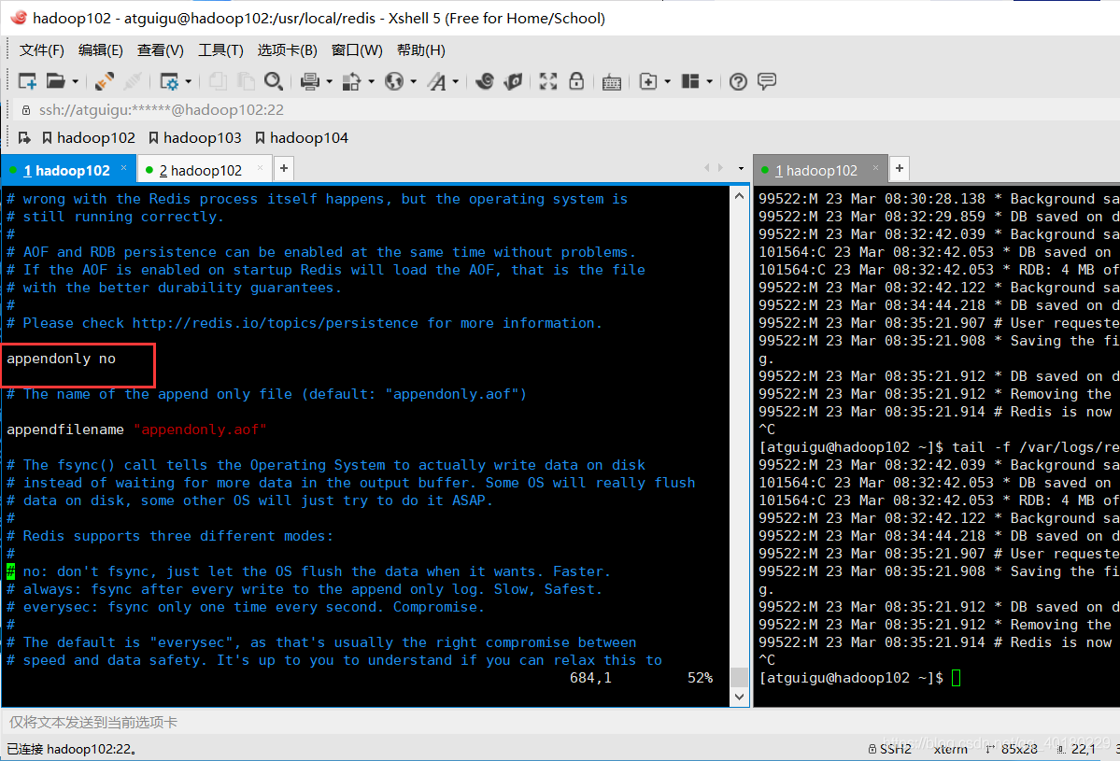
Task: Click the Print toolbar icon
Action: point(310,81)
